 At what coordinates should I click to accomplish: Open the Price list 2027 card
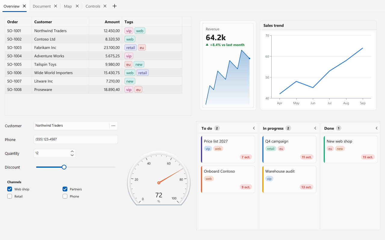[x=228, y=149]
